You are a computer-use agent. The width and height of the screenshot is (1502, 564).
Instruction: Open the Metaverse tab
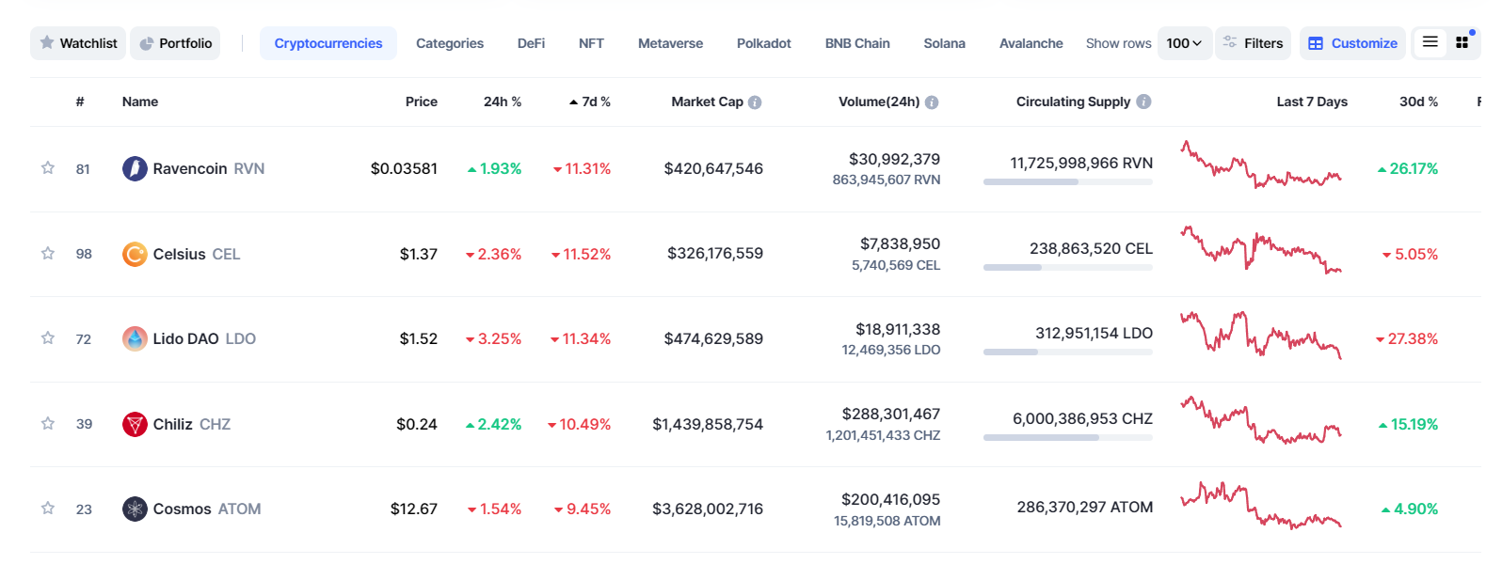tap(670, 43)
